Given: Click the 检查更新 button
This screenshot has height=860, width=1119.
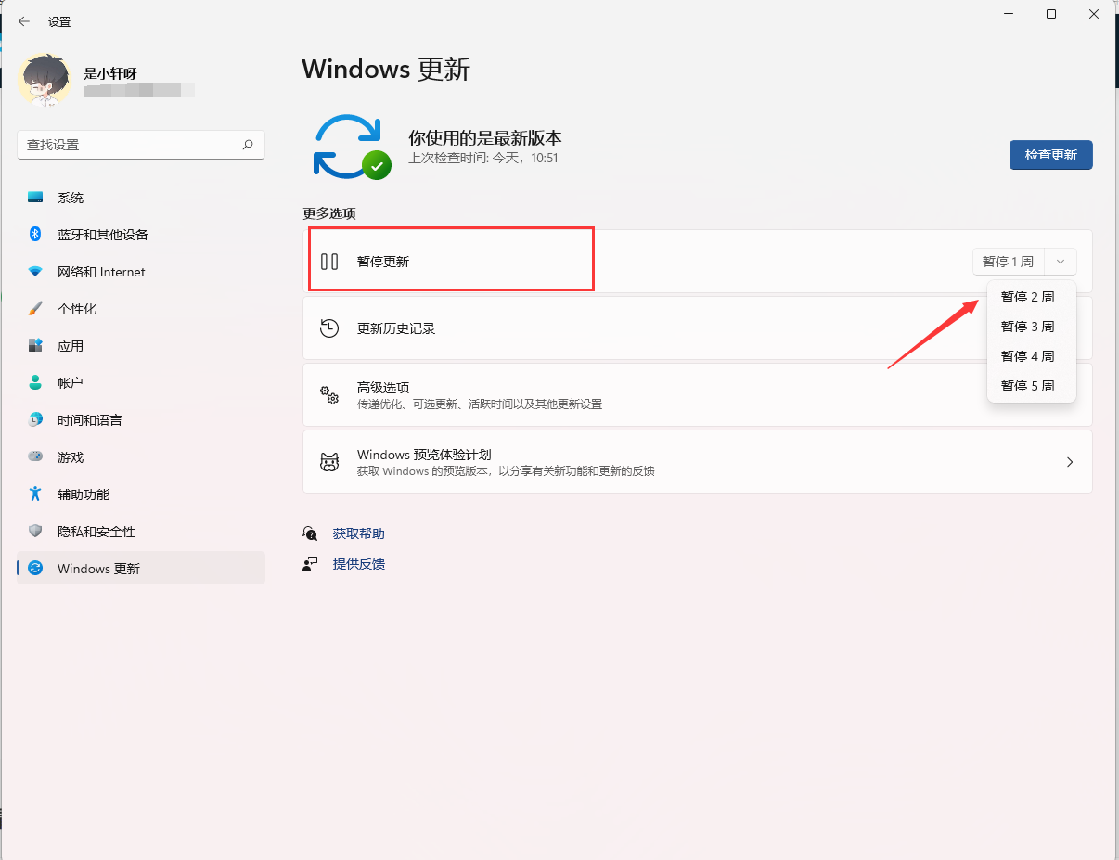Looking at the screenshot, I should [1050, 155].
